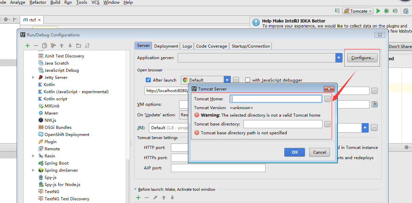Switch to Server tab
This screenshot has width=412, height=203.
143,46
